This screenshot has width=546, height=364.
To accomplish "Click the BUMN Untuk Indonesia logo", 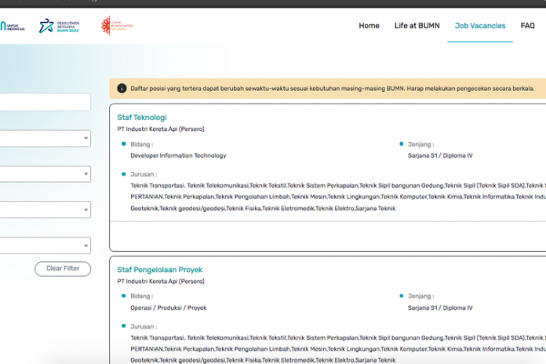I will pyautogui.click(x=12, y=27).
